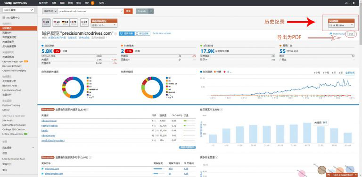Export report with the PDF button
This screenshot has height=177, width=362.
click(x=351, y=33)
